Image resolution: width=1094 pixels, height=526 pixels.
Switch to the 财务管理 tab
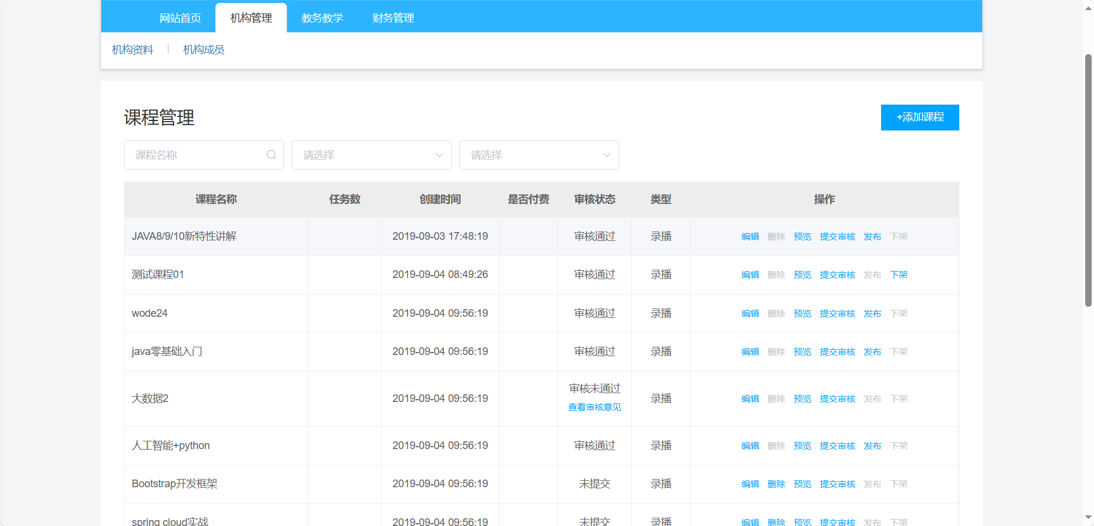click(x=393, y=18)
